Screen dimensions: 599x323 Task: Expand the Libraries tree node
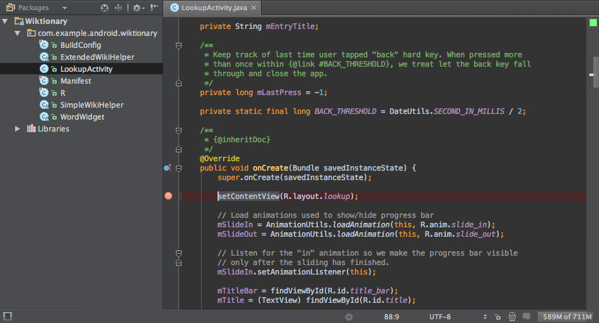tap(17, 129)
